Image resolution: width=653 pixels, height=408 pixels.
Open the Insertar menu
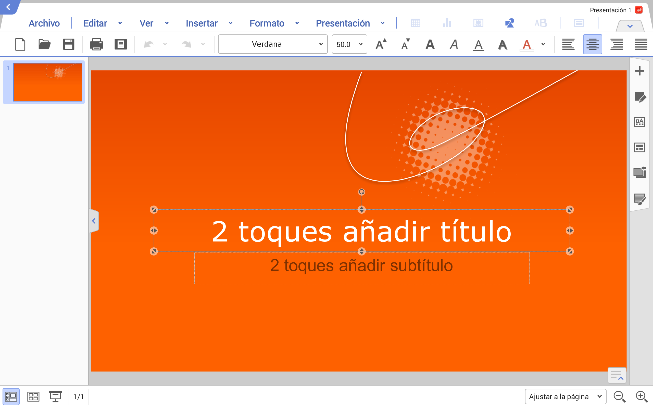(202, 23)
